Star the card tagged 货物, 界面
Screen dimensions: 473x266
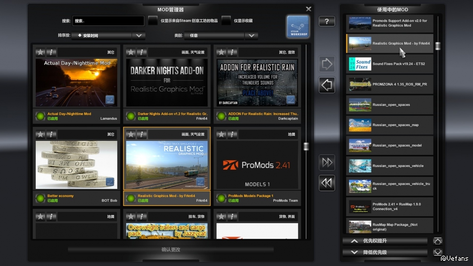(x=222, y=217)
